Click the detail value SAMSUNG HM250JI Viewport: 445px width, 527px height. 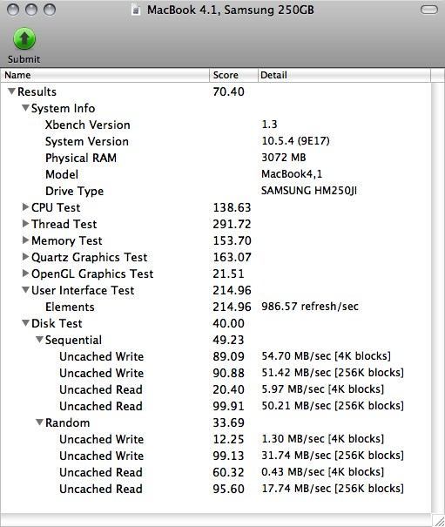[309, 191]
